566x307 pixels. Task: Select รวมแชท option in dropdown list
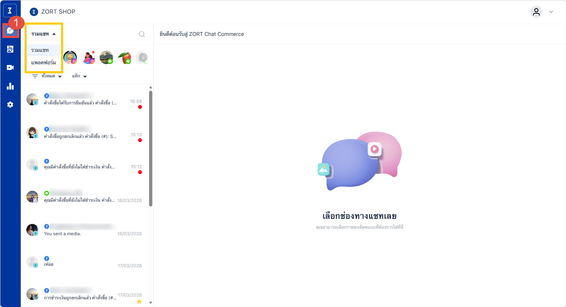(40, 50)
